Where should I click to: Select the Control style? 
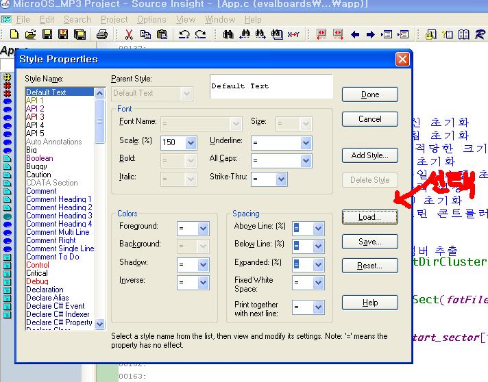(60, 265)
